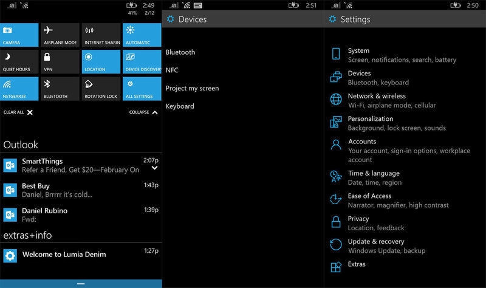
Task: Open System settings label
Action: coord(358,50)
